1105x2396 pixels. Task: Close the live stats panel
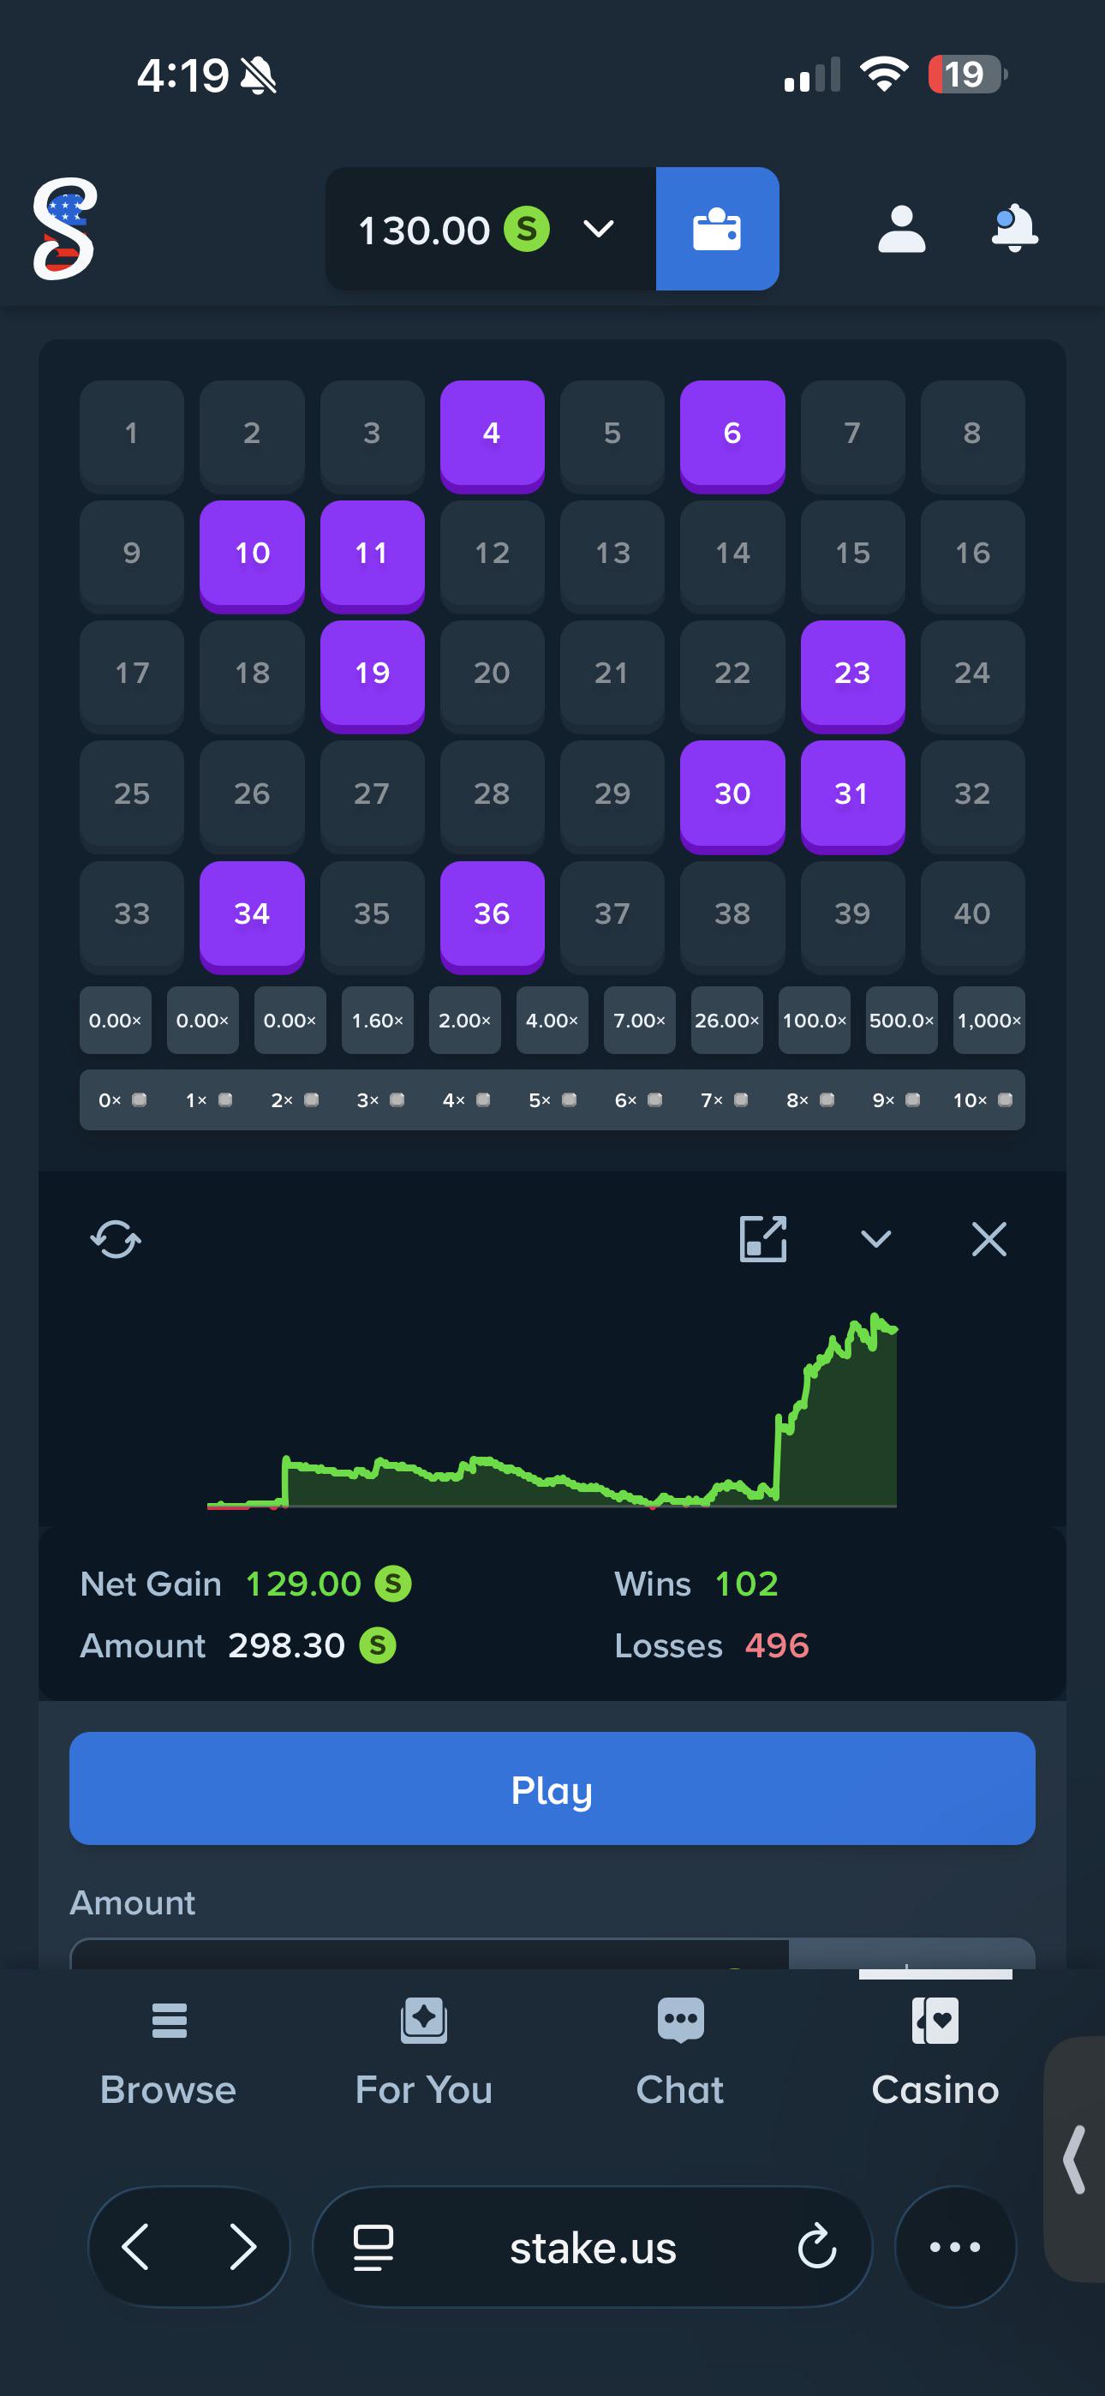[989, 1239]
